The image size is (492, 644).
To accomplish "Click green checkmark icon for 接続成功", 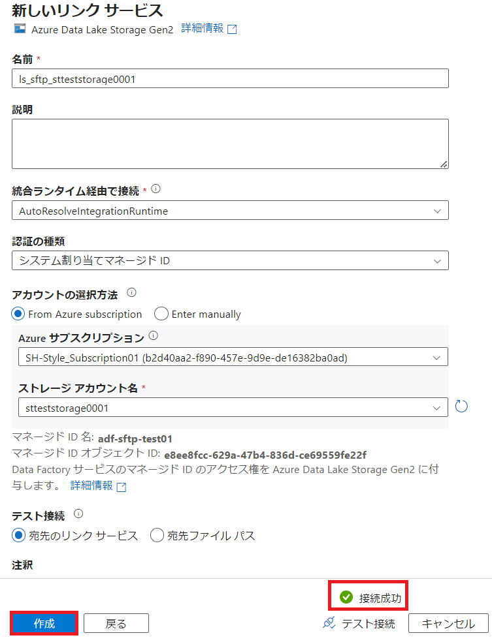I will coord(346,597).
